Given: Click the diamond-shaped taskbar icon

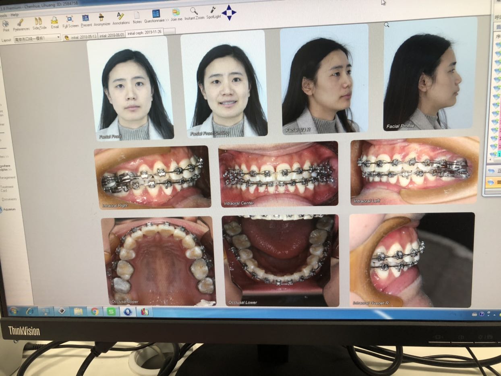Looking at the screenshot, I should click(62, 311).
